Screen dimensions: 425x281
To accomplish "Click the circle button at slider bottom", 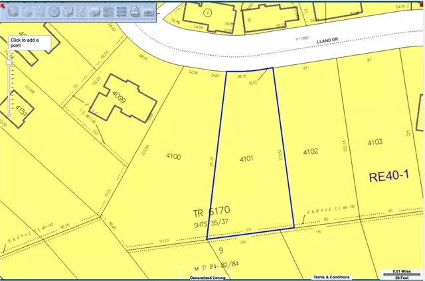I will [9, 113].
